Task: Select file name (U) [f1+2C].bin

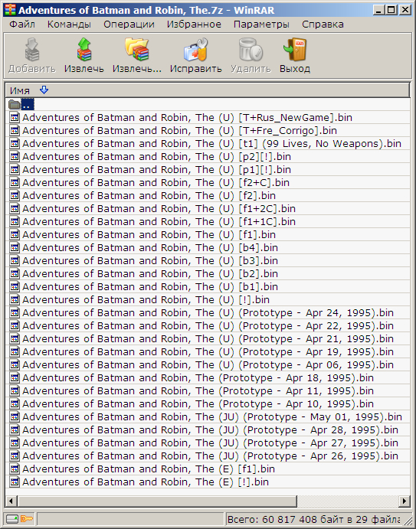Action: point(159,209)
